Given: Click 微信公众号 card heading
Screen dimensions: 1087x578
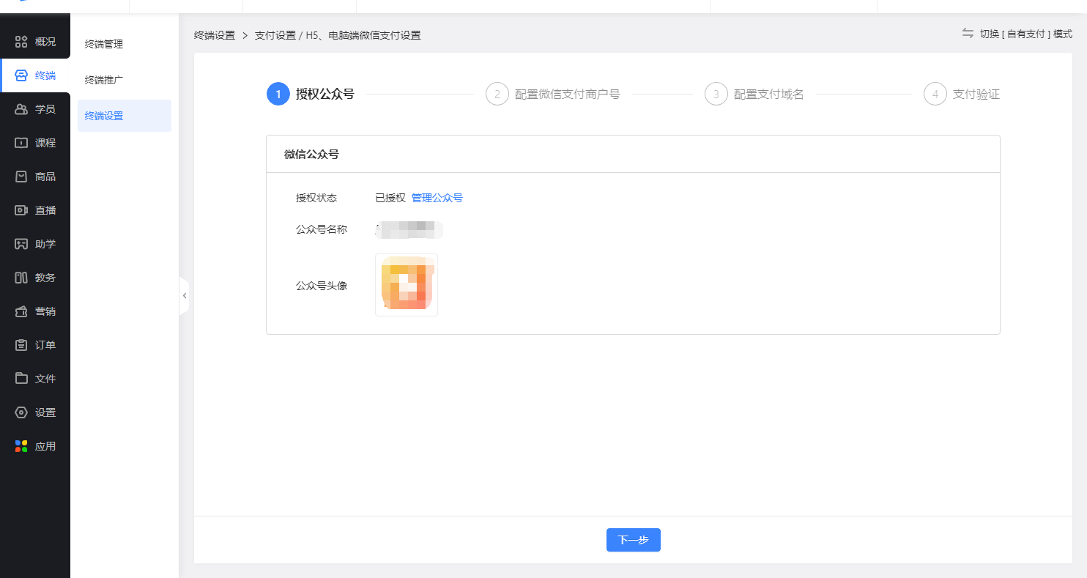Looking at the screenshot, I should point(311,155).
